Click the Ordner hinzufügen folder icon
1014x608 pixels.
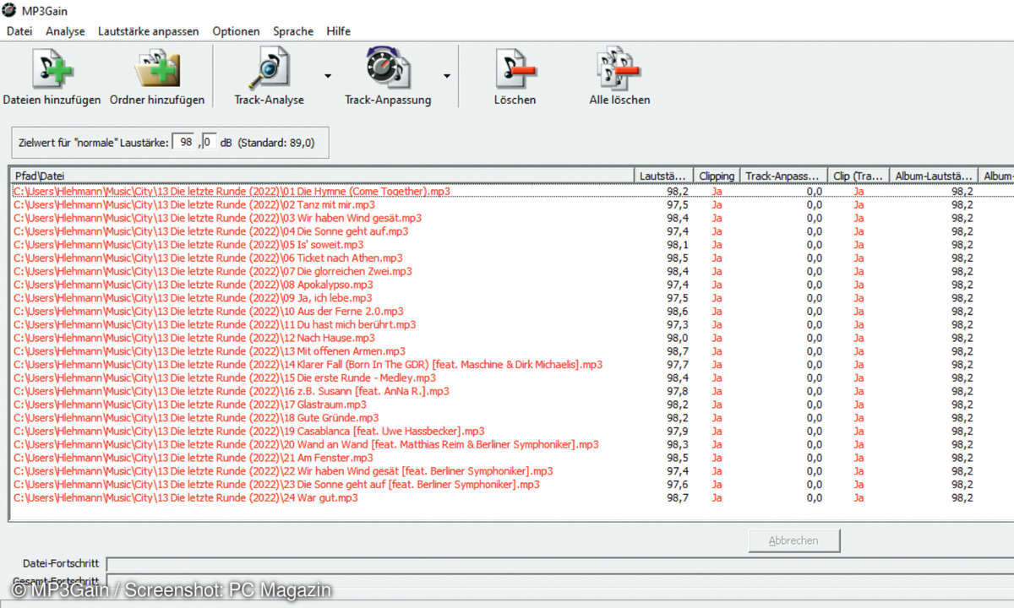pos(157,68)
